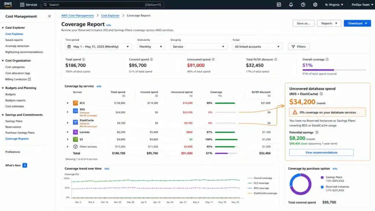Image resolution: width=375 pixels, height=211 pixels.
Task: Click the info icon beside Uncovered spend
Action: pos(213,59)
